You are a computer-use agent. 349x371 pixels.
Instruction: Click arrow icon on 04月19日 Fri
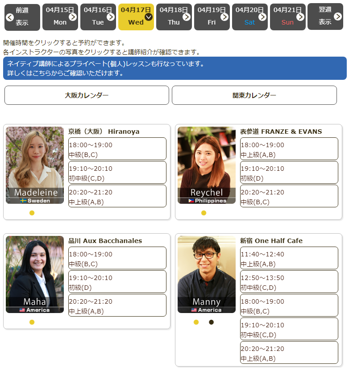[224, 17]
